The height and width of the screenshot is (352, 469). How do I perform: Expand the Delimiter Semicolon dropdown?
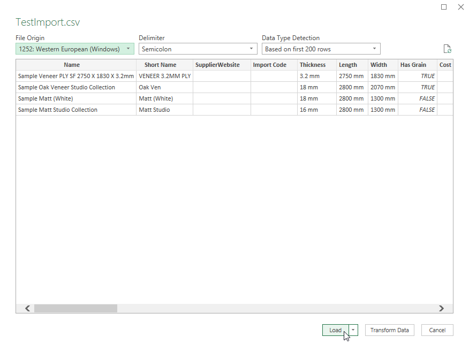click(x=198, y=49)
